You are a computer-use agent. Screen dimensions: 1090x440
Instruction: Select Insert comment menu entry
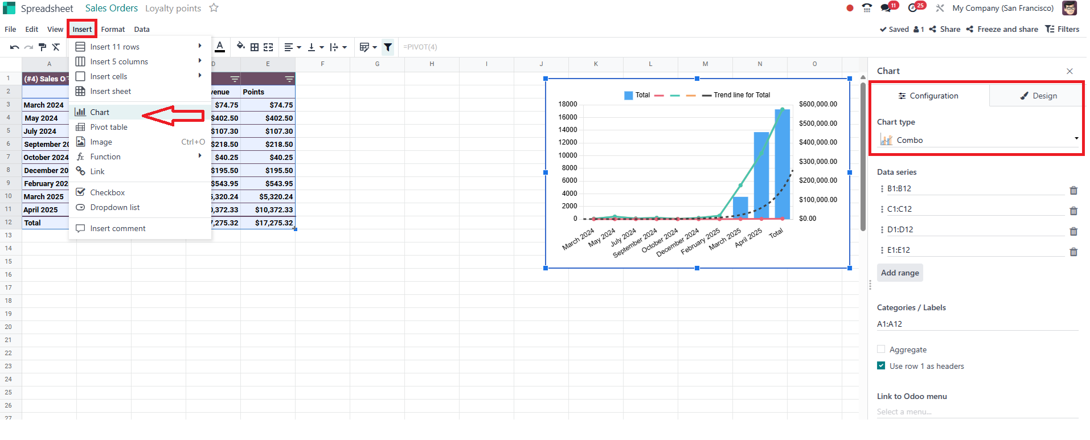140,228
